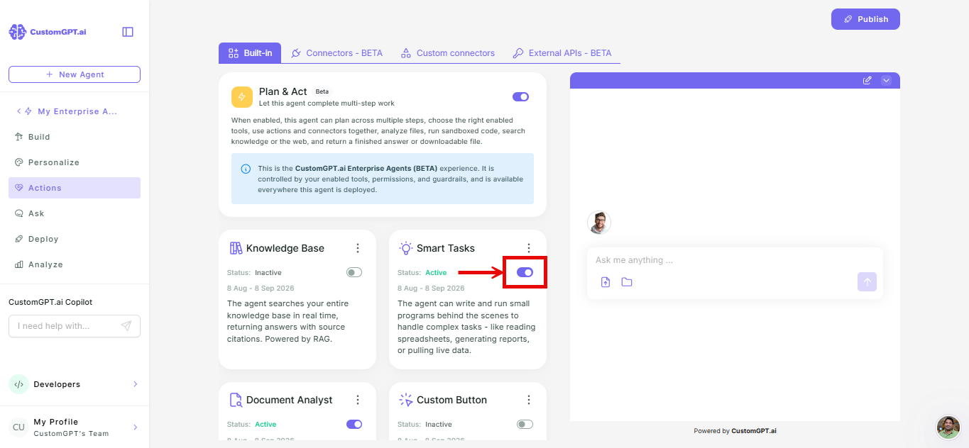Click the Ask chat bubble icon
The height and width of the screenshot is (448, 969).
[19, 213]
